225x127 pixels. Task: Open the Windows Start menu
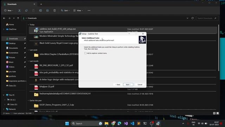click(67, 123)
